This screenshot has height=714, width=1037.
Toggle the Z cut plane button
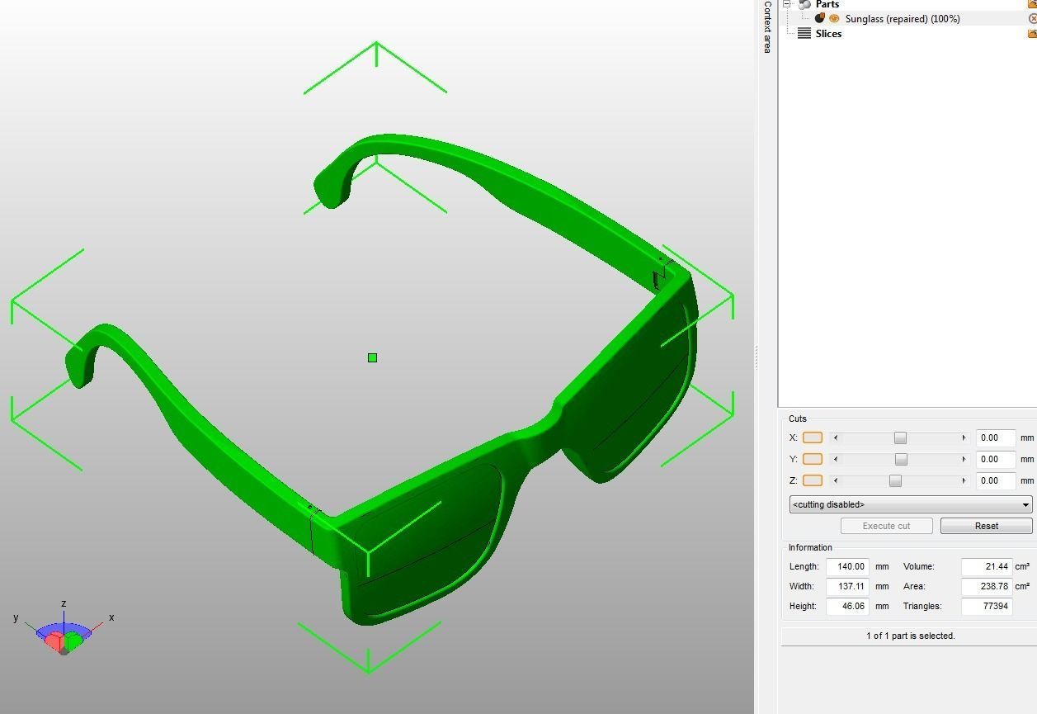point(813,480)
